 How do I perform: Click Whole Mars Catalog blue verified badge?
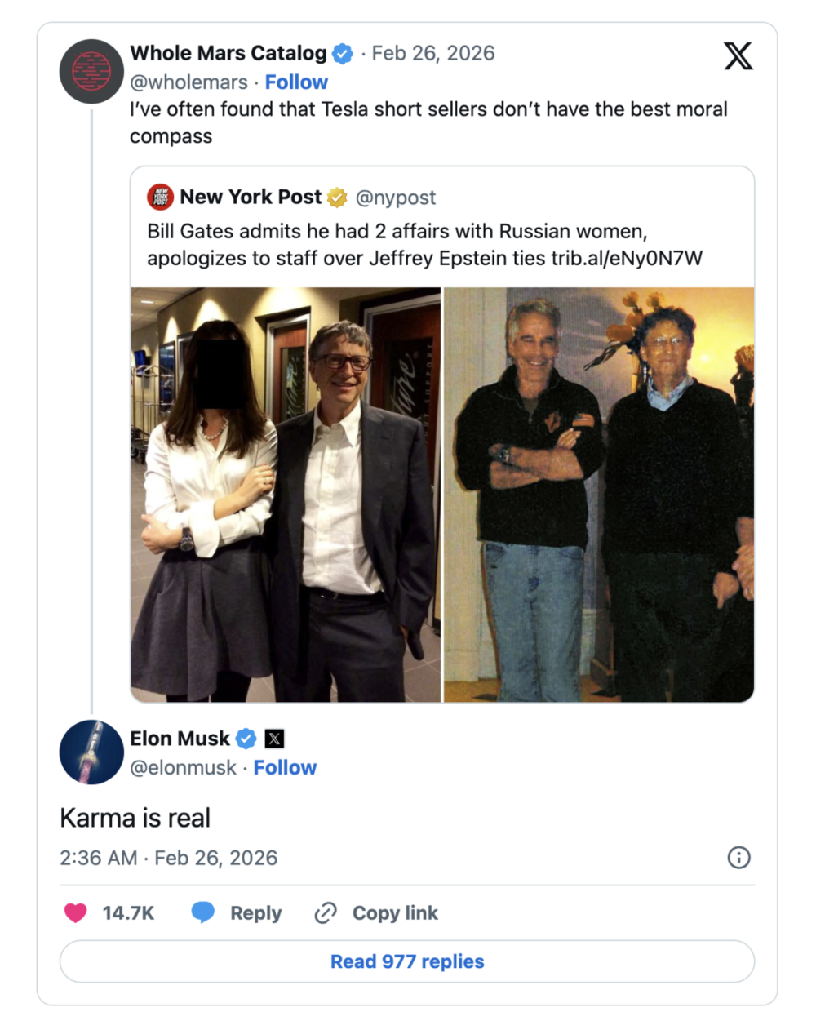pyautogui.click(x=343, y=54)
